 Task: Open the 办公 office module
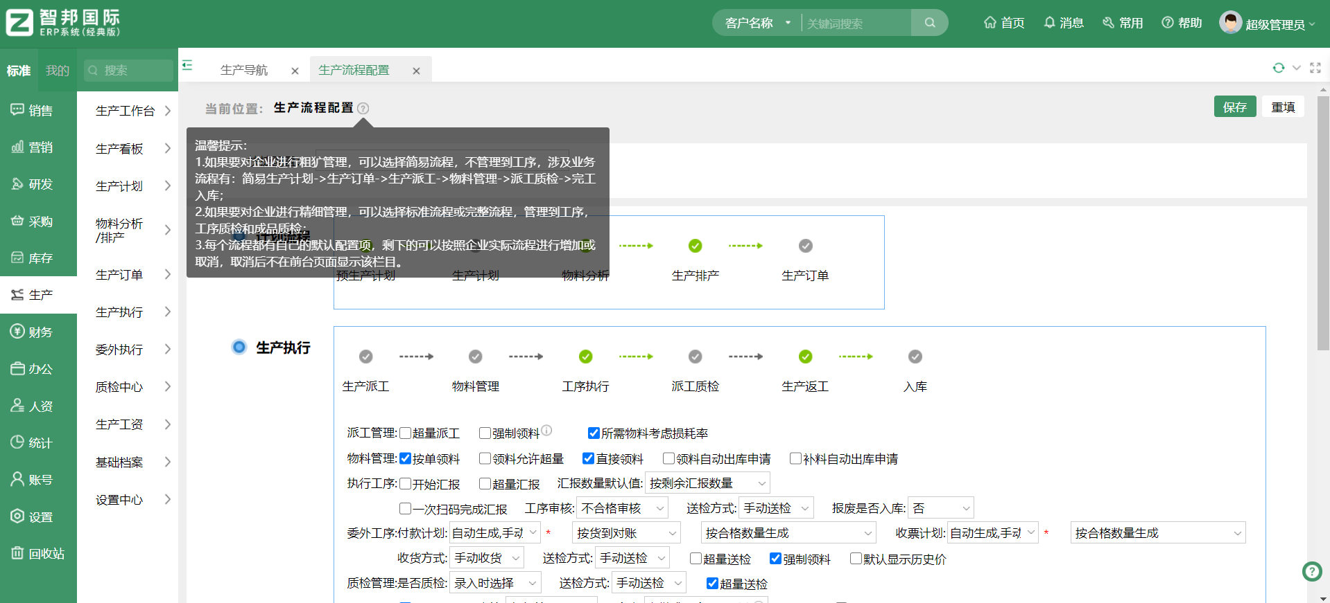click(32, 369)
